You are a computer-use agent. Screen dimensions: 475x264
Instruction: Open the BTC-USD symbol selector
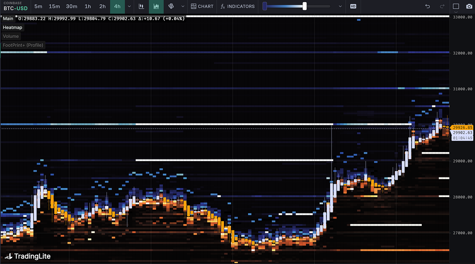point(15,6)
